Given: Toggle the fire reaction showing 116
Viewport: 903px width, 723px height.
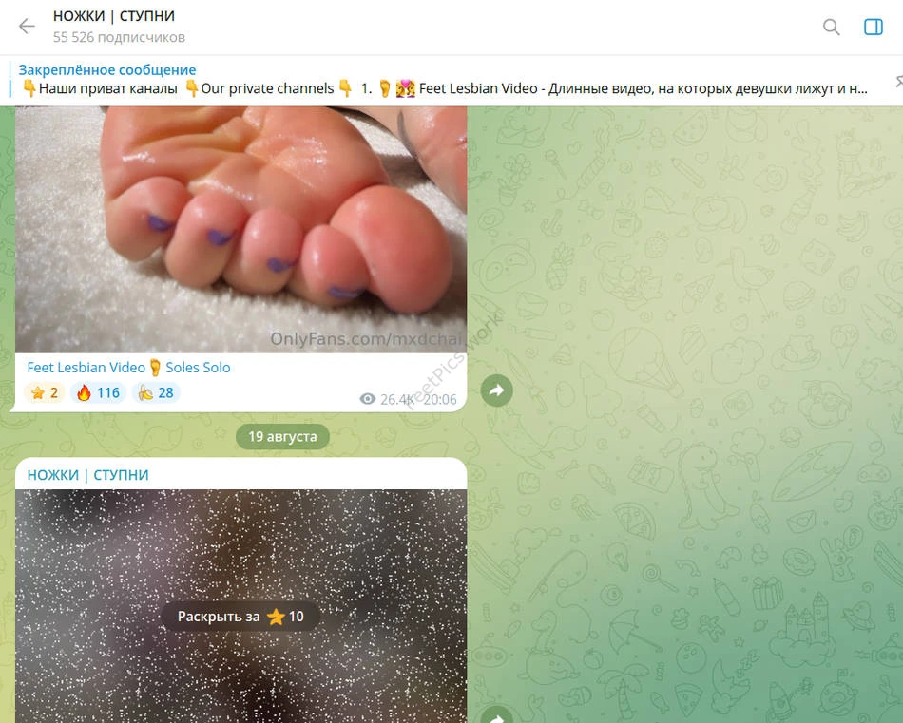Looking at the screenshot, I should pyautogui.click(x=98, y=392).
